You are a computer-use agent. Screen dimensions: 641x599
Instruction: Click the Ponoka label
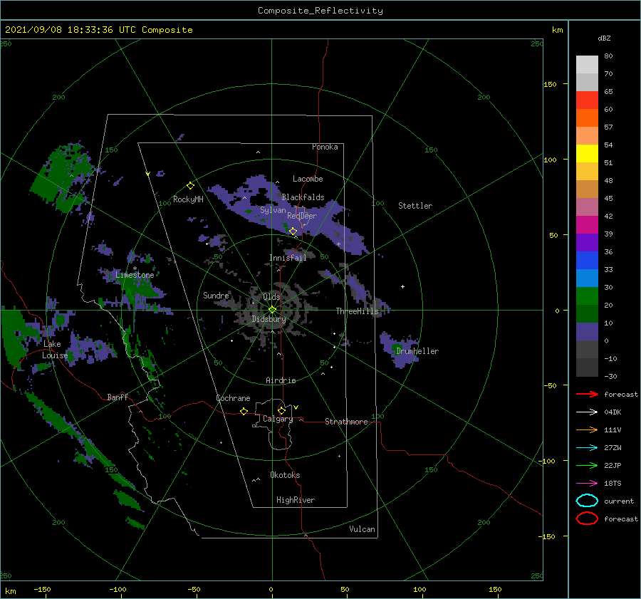tap(325, 147)
